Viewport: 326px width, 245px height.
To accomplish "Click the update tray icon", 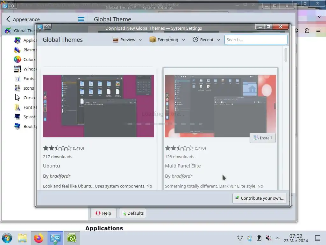I will click(249, 238).
